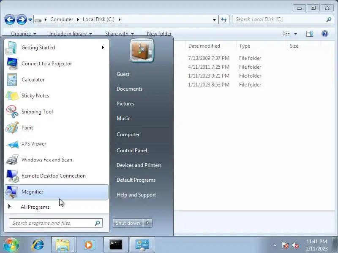
Task: Click the taskbar clock showing 11:41 PM
Action: coord(316,245)
